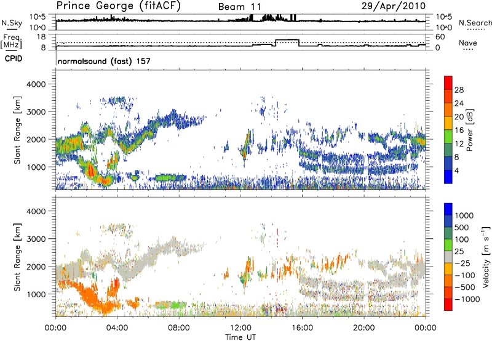Click the 'Freq. [MHz]' axis label
Viewport: 492px width, 341px height.
click(12, 42)
